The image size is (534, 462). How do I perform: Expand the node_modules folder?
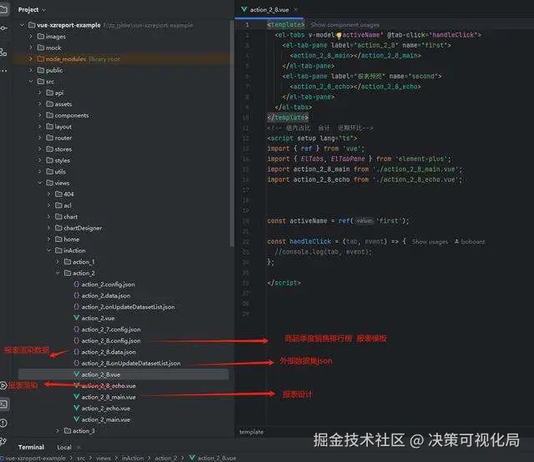click(x=31, y=59)
